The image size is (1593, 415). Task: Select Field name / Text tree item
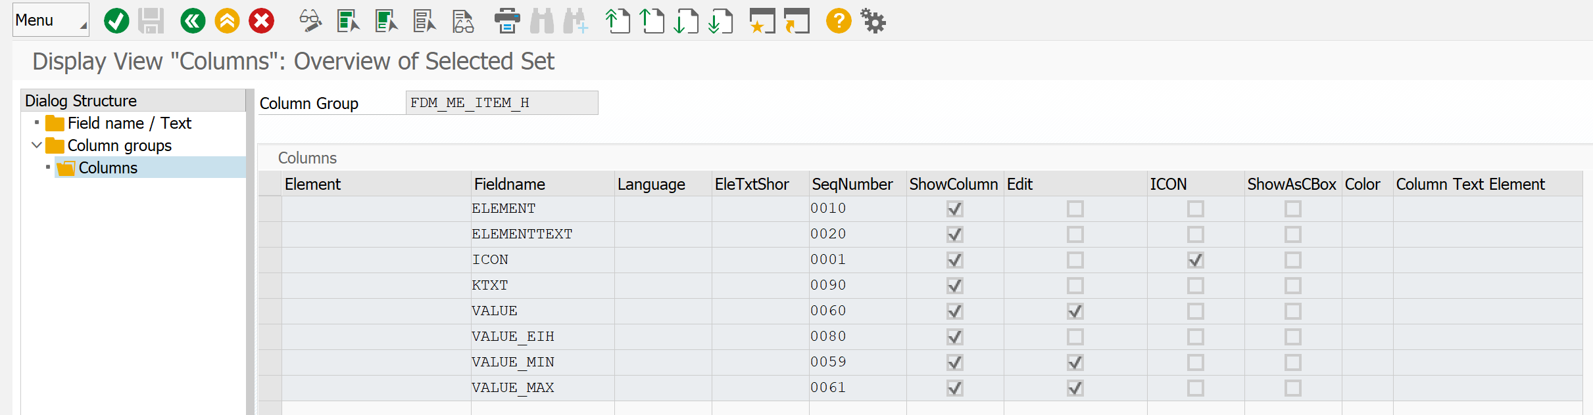click(129, 123)
